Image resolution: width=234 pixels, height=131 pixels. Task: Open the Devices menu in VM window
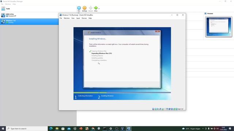(84, 18)
